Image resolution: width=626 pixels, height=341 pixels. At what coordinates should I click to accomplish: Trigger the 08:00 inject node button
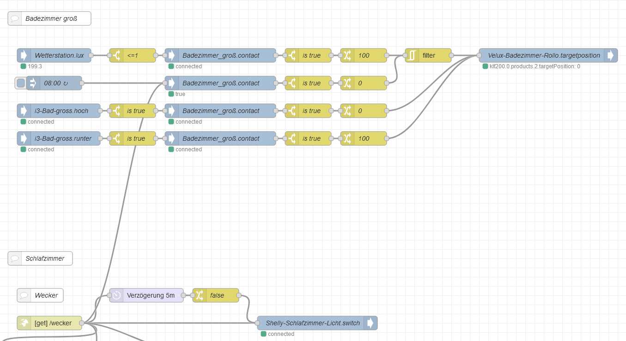pos(21,83)
